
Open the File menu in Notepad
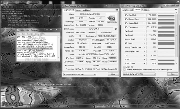click(x=19, y=34)
